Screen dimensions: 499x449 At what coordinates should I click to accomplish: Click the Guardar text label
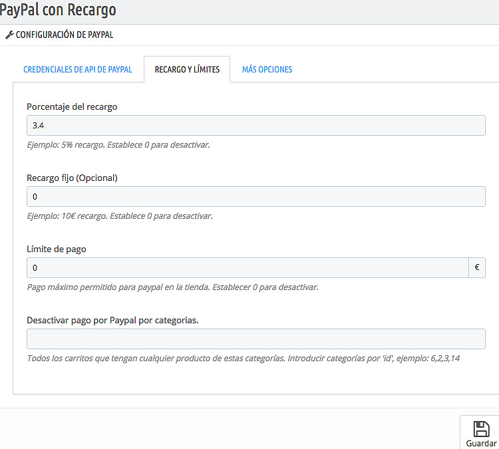481,443
